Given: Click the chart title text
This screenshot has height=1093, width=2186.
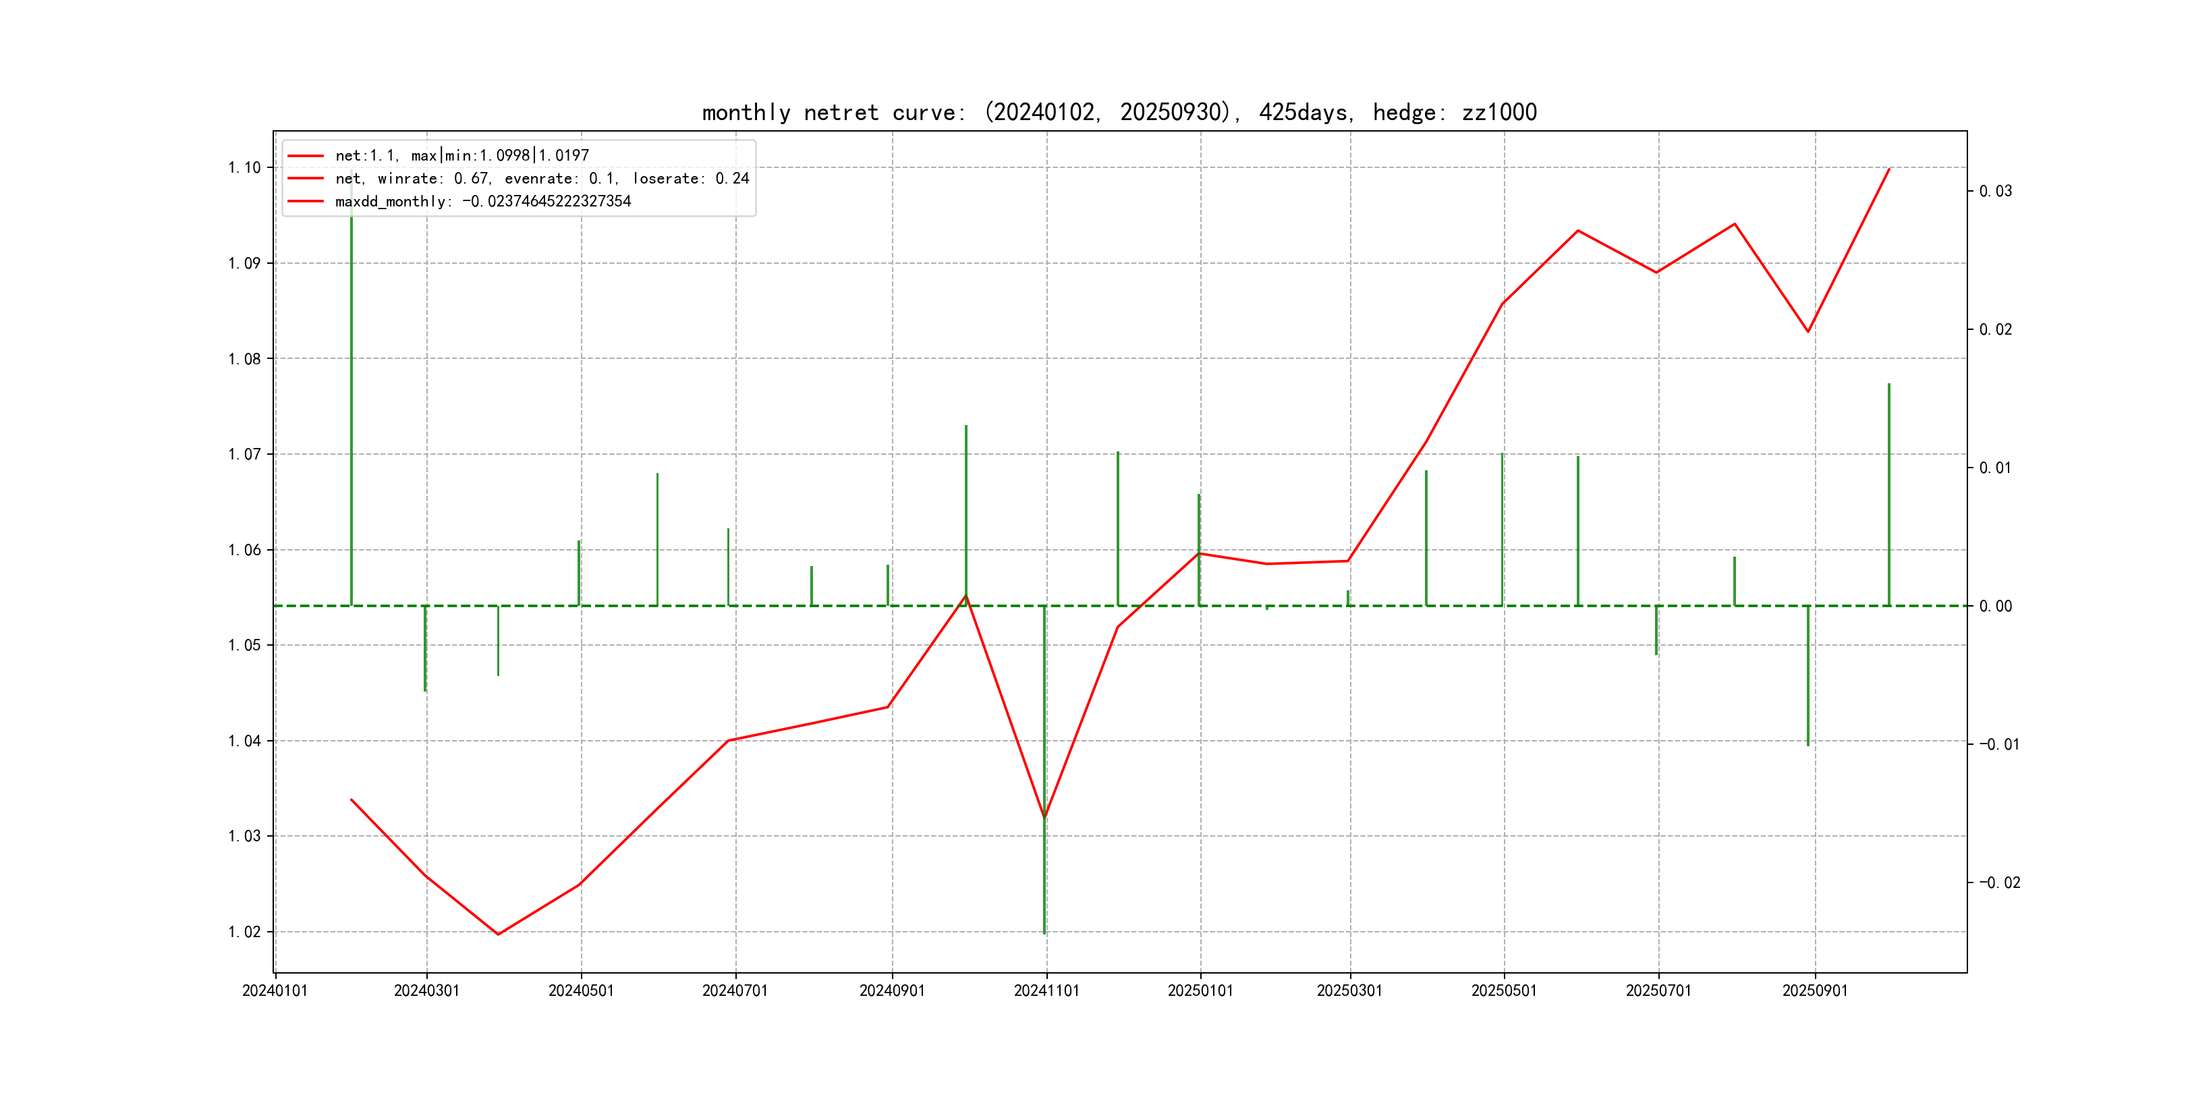Looking at the screenshot, I should coord(1119,112).
